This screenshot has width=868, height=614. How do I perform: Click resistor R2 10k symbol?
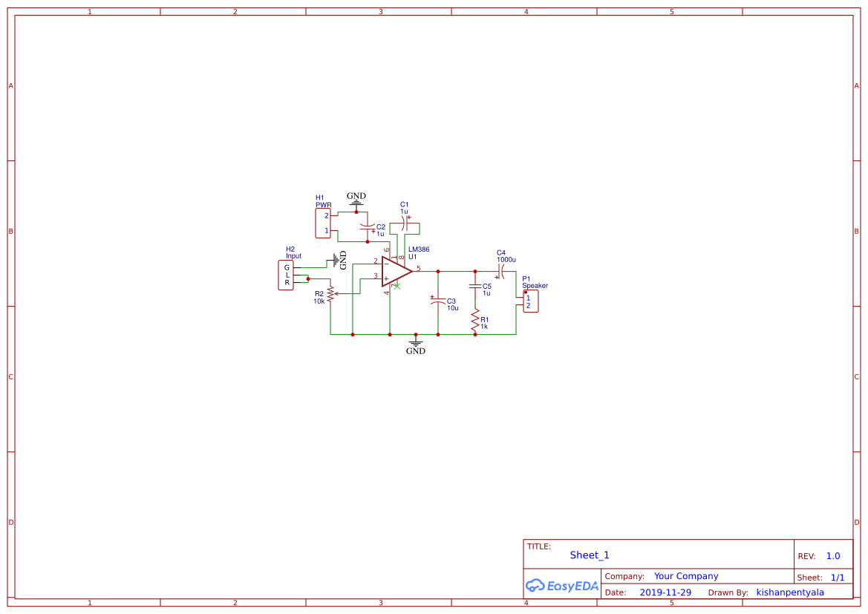click(x=329, y=295)
